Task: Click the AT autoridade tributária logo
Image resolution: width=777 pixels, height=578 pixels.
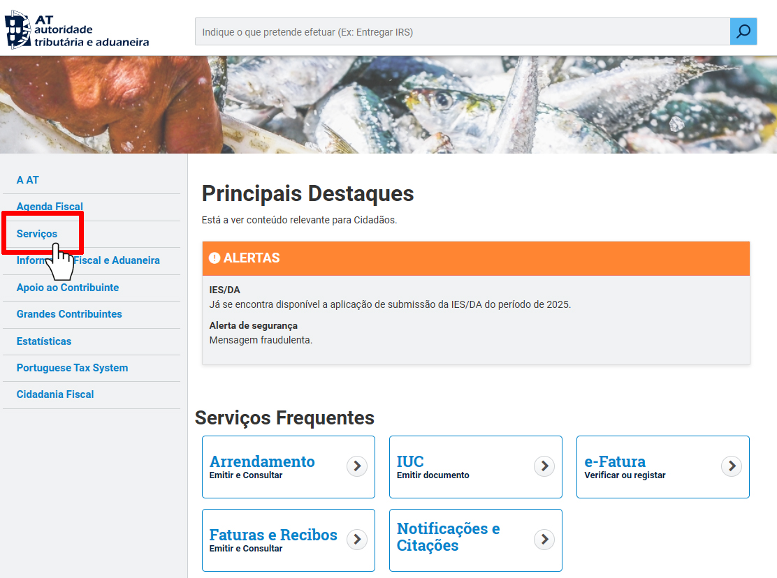Action: click(x=77, y=29)
